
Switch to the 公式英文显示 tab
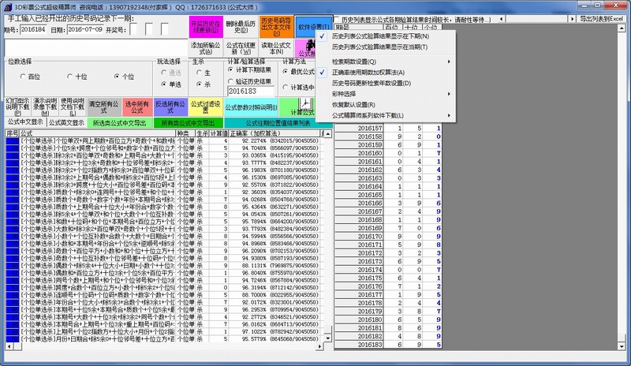[66, 122]
